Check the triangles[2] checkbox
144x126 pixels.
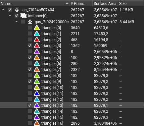point(30,39)
